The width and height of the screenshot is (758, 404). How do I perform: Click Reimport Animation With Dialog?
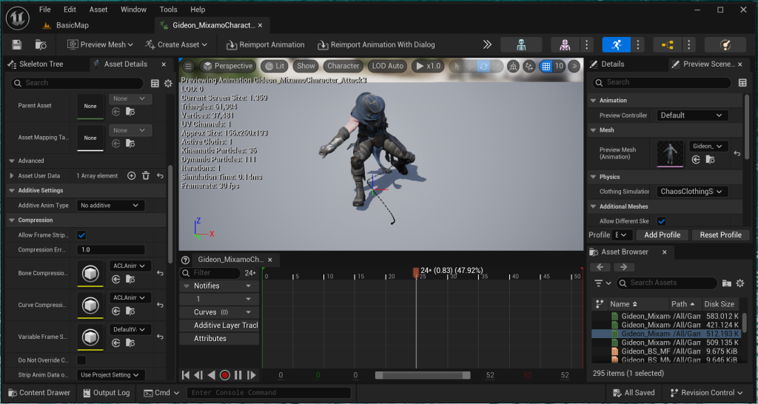click(x=376, y=44)
